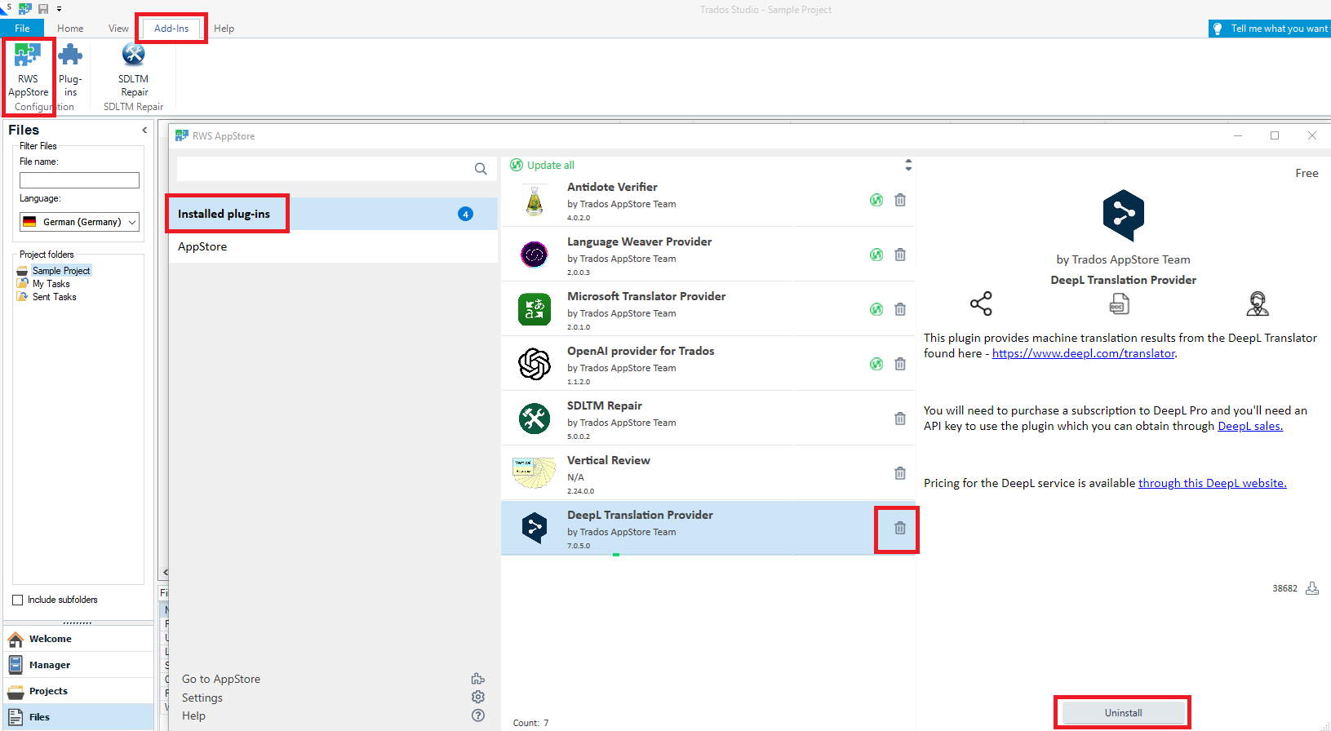Delete the Vertical Review plug-in
Screen dimensions: 1331x731
900,473
